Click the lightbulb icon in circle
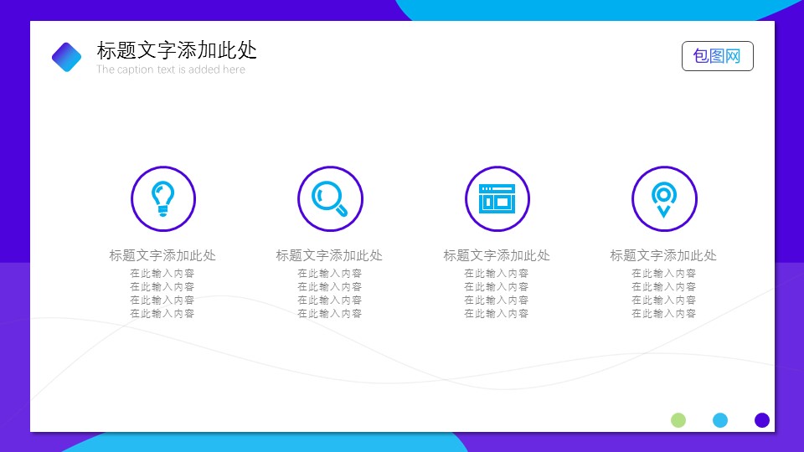The image size is (804, 452). tap(162, 199)
